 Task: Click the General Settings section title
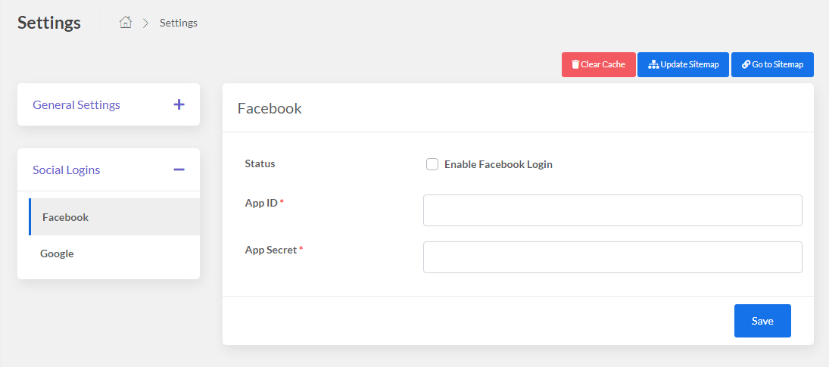click(76, 105)
